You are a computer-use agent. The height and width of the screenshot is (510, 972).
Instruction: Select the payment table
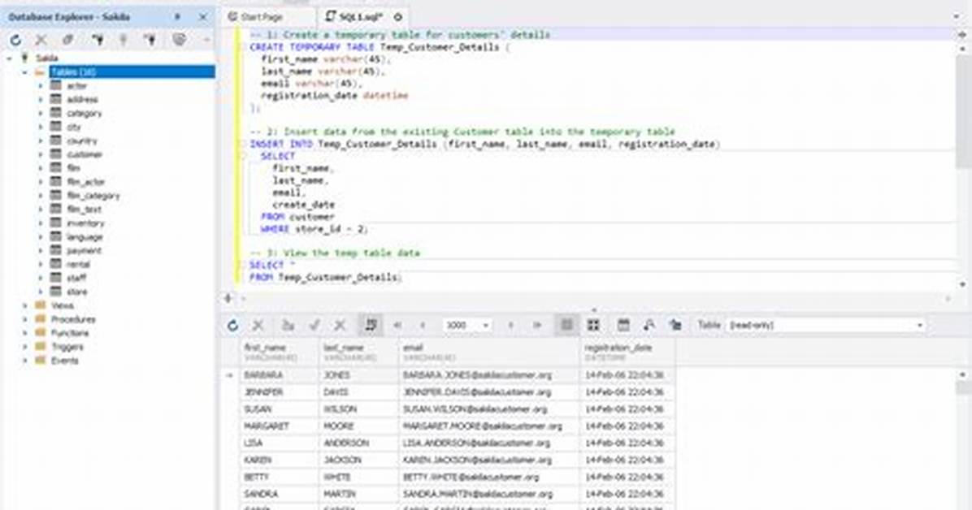(x=84, y=250)
